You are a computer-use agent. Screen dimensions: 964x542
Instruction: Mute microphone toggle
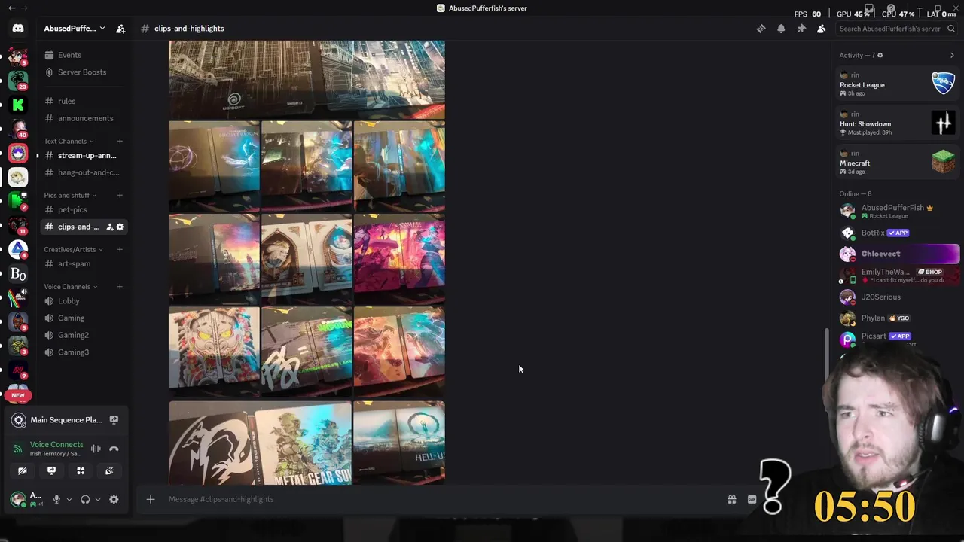click(x=56, y=499)
